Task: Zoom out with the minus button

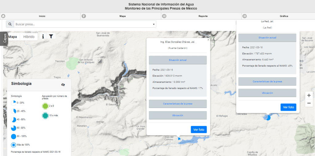Action: 309,103
